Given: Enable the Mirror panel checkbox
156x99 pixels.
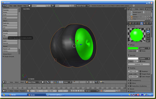Looking at the screenshot, I should [131, 83].
